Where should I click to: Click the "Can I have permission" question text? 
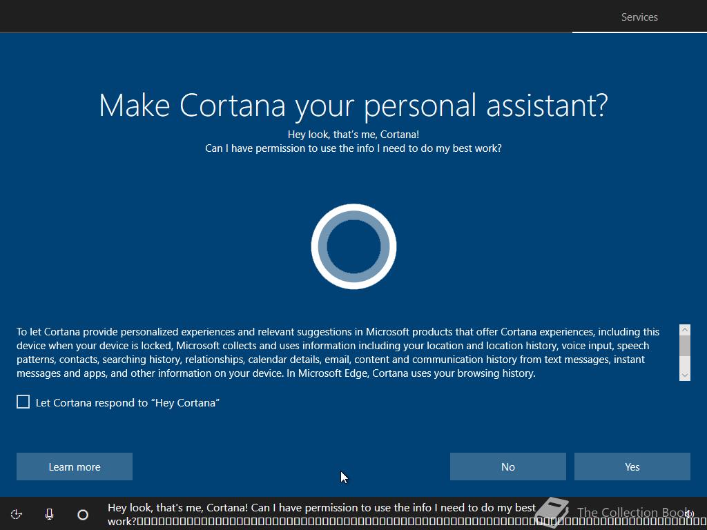tap(353, 148)
